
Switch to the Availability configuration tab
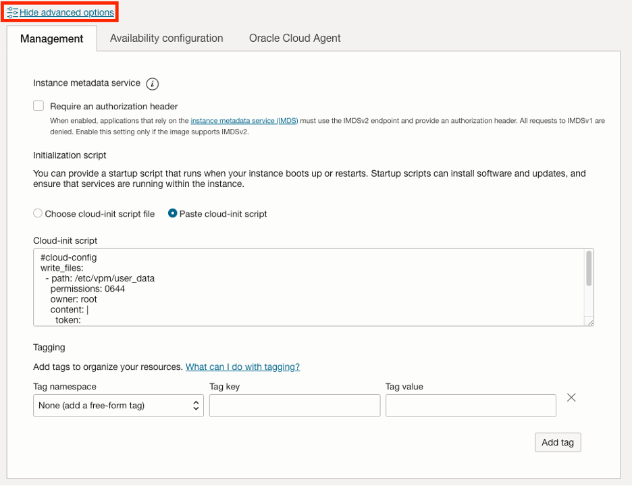(166, 38)
